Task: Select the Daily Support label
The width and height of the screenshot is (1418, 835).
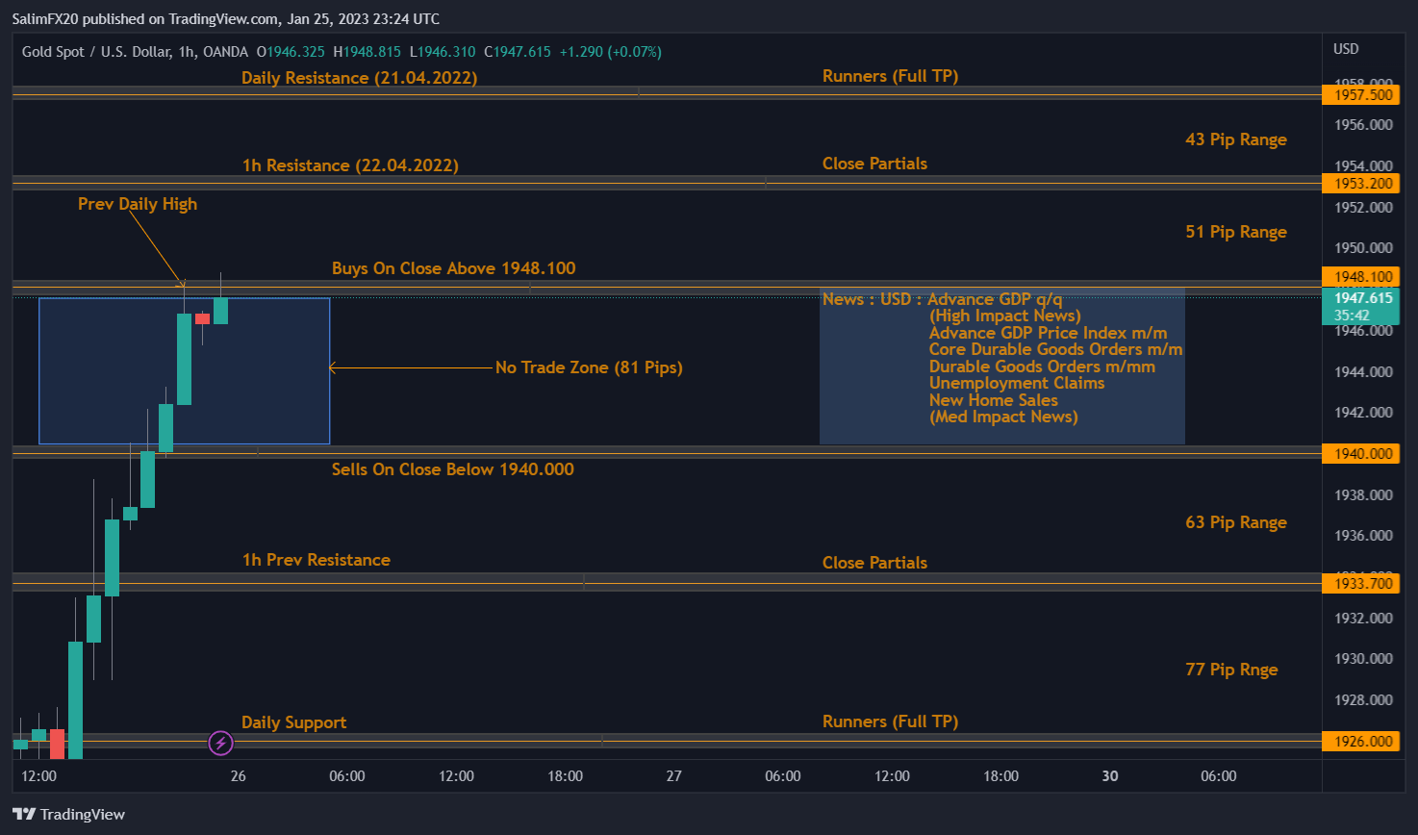Action: pos(293,722)
